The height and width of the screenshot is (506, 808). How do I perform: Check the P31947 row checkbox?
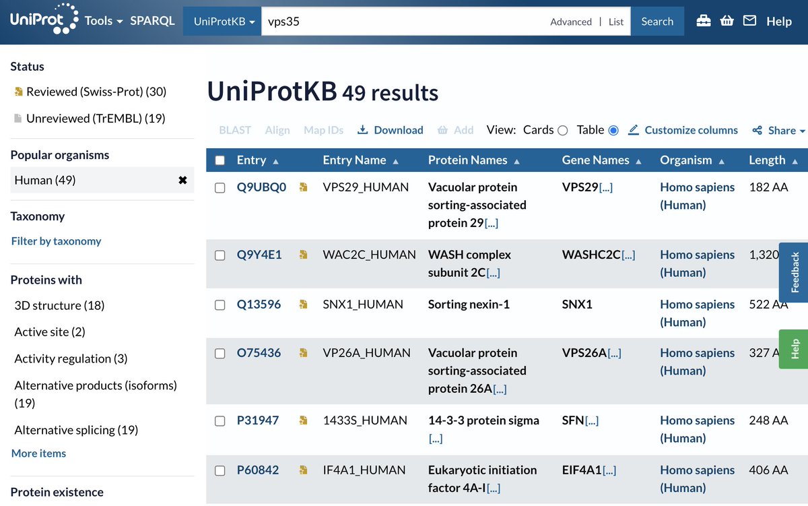(220, 421)
